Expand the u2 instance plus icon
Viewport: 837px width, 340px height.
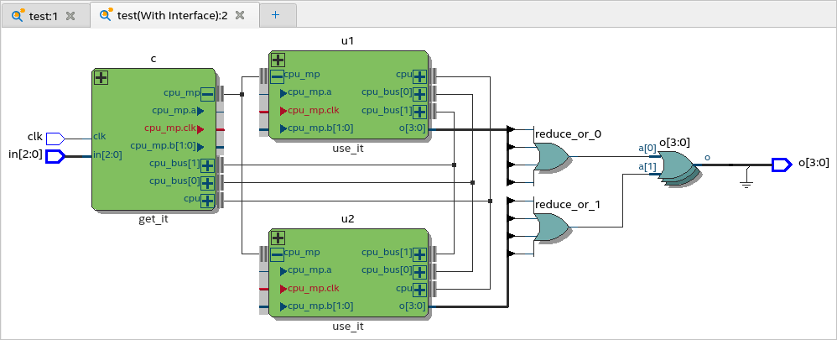(278, 238)
